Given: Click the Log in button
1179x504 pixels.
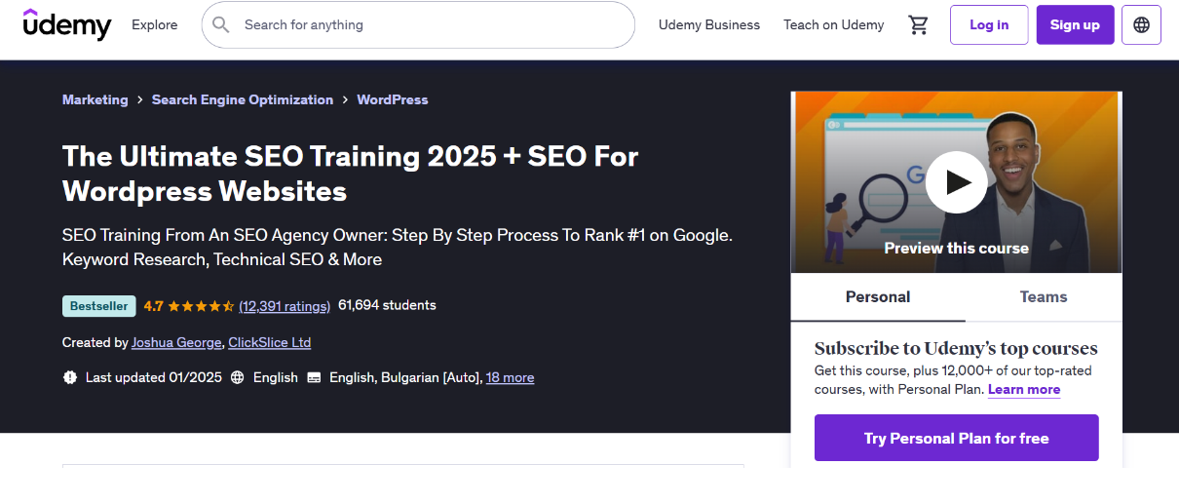Looking at the screenshot, I should click(x=989, y=25).
